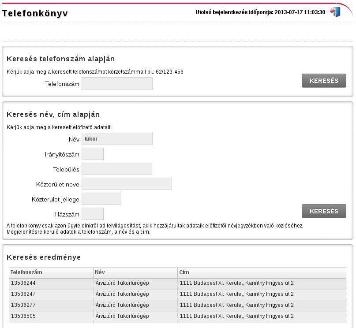Screen dimensions: 356x328
Task: Click KERESÉS button in phone number search
Action: coord(324,81)
